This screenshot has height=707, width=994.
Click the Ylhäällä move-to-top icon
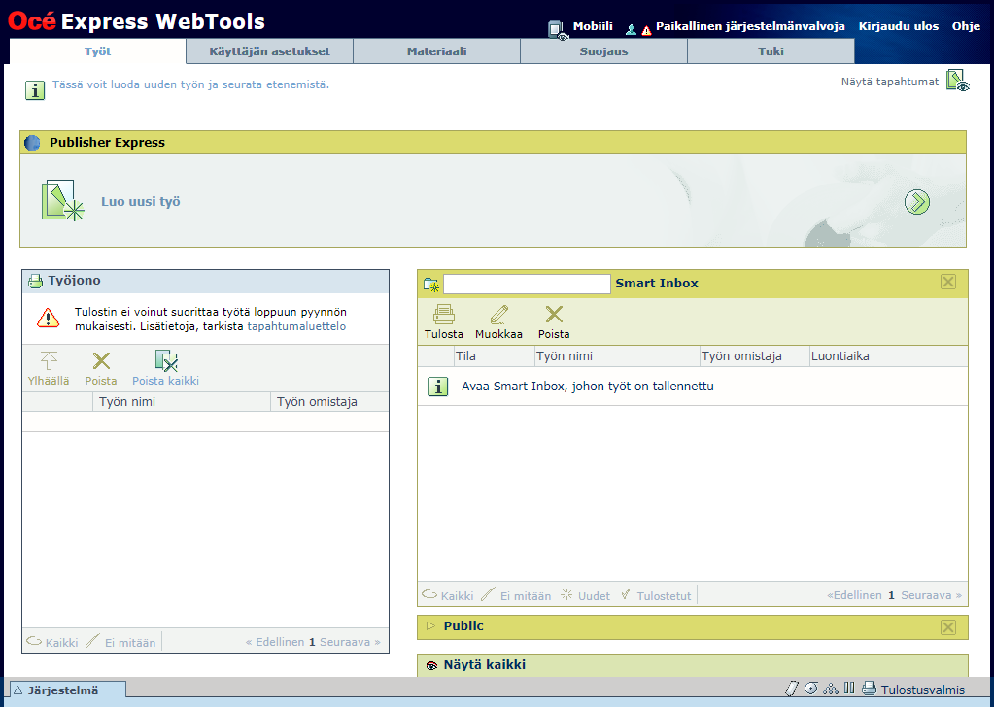49,361
